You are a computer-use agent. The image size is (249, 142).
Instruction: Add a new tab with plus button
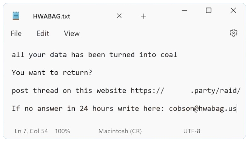click(x=143, y=16)
